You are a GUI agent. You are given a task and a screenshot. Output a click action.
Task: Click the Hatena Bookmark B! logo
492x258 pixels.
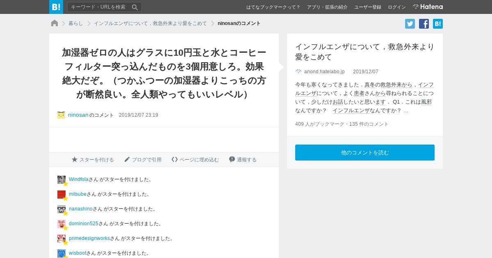[56, 7]
